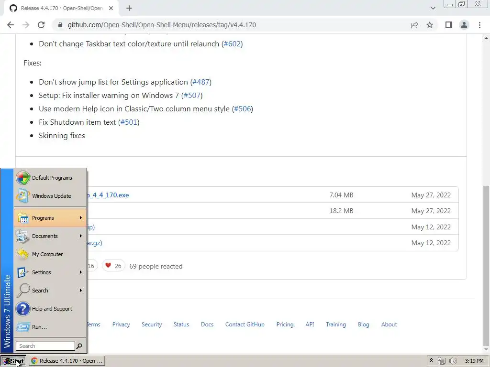Share this page via the share icon

tap(414, 25)
